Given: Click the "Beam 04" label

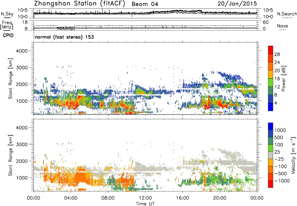Looking at the screenshot, I should click(145, 4).
